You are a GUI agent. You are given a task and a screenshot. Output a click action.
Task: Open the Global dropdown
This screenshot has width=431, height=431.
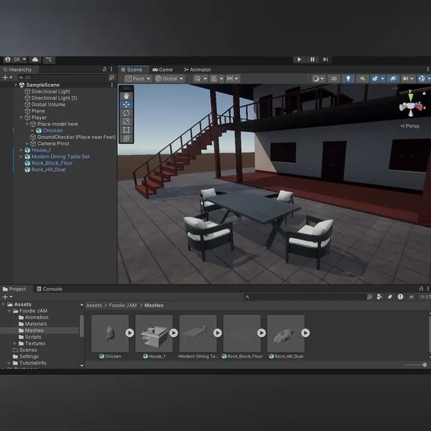pyautogui.click(x=169, y=78)
